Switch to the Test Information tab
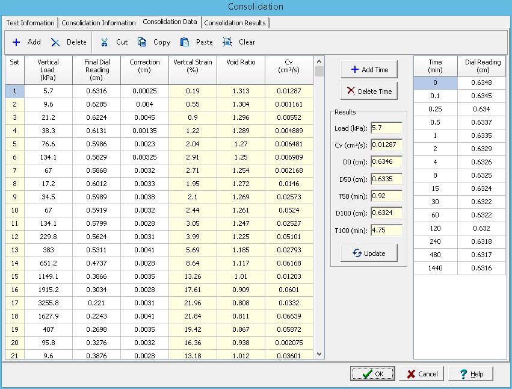Screen dimensions: 512x389 [x=31, y=23]
